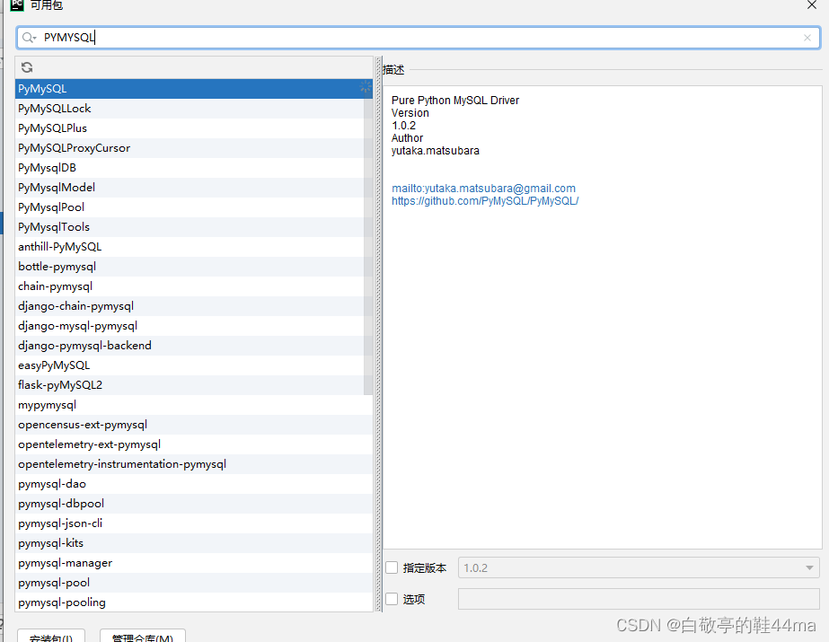Select the pymysql-kits package
The width and height of the screenshot is (829, 642).
click(x=193, y=543)
